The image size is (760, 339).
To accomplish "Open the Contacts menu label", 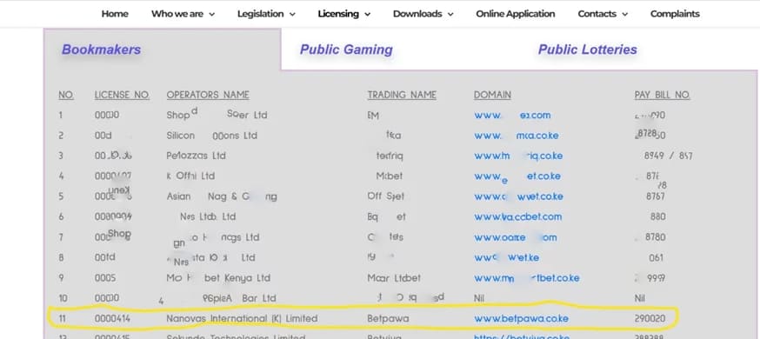I will pos(597,14).
